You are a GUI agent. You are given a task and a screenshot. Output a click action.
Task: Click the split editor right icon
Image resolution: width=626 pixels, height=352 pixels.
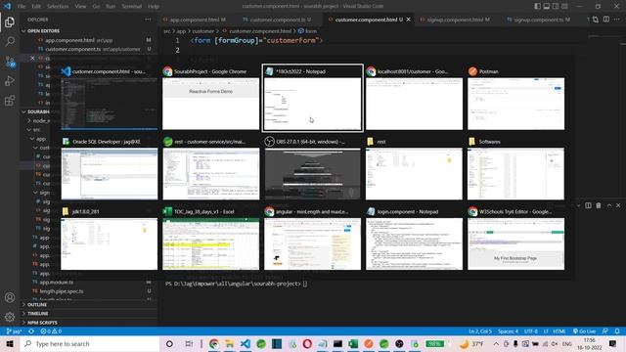(606, 20)
